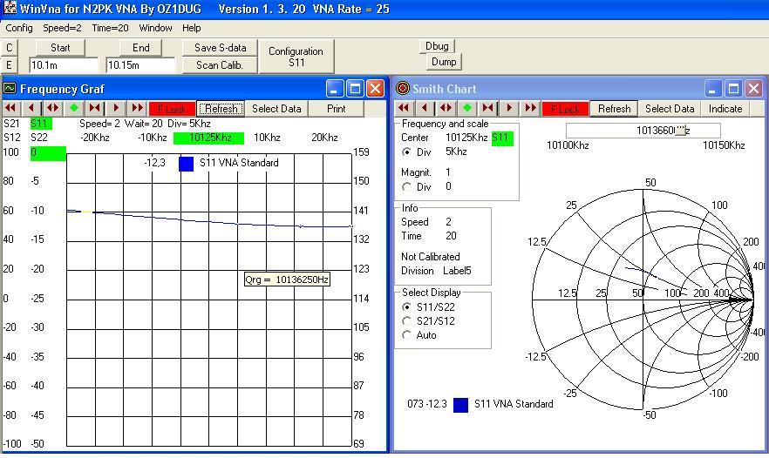Select the green S11 trace label in Frequency Graf
769x458 pixels.
[41, 124]
